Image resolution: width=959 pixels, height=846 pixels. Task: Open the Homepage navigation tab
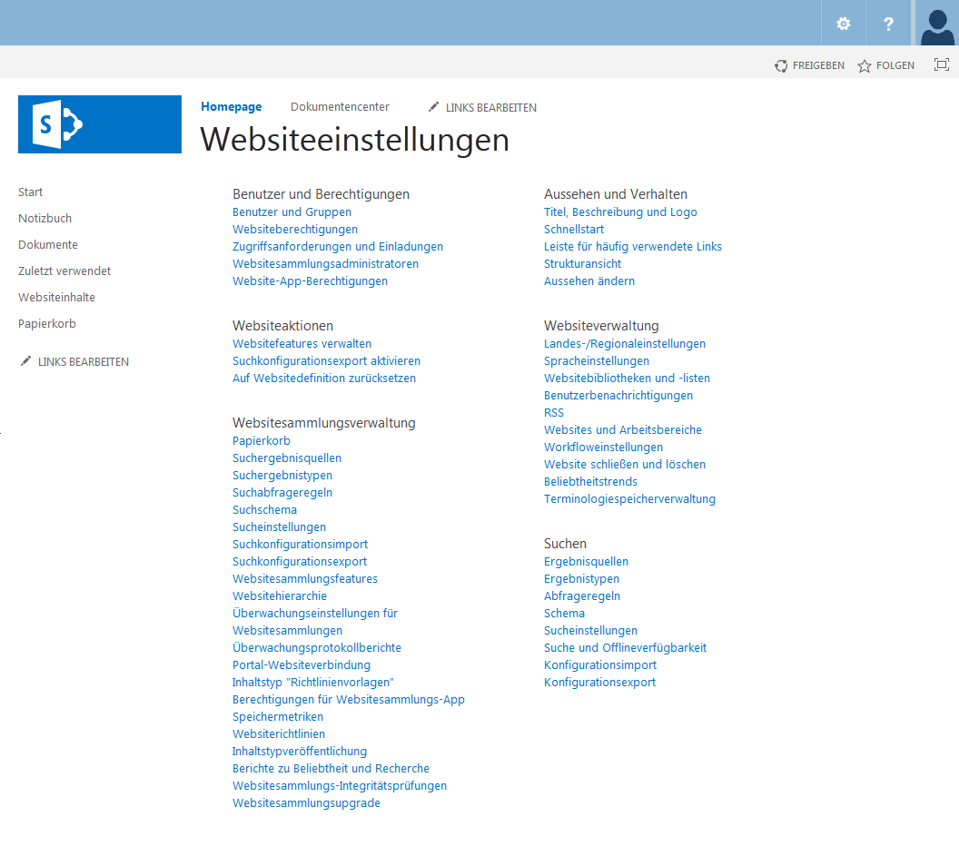231,107
